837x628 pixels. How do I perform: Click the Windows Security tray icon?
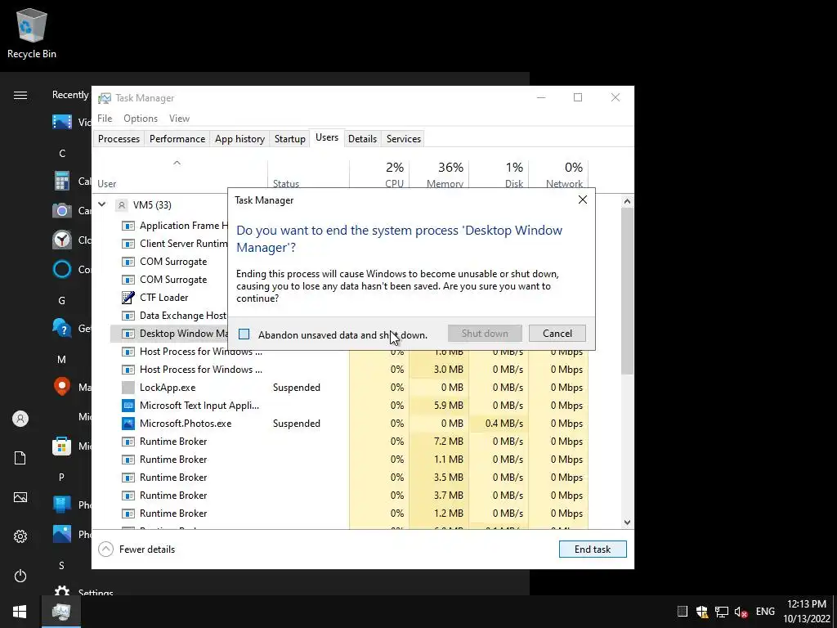coord(702,612)
